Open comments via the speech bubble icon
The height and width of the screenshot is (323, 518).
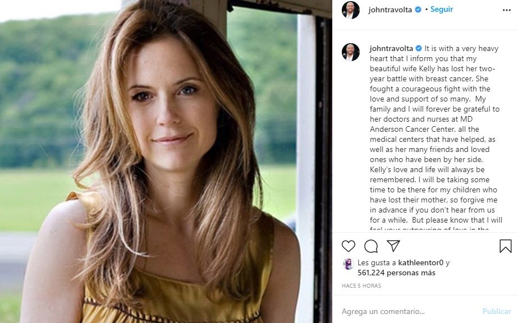tap(371, 246)
